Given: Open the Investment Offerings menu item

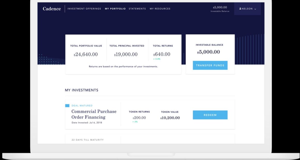Looking at the screenshot, I should coord(84,9).
